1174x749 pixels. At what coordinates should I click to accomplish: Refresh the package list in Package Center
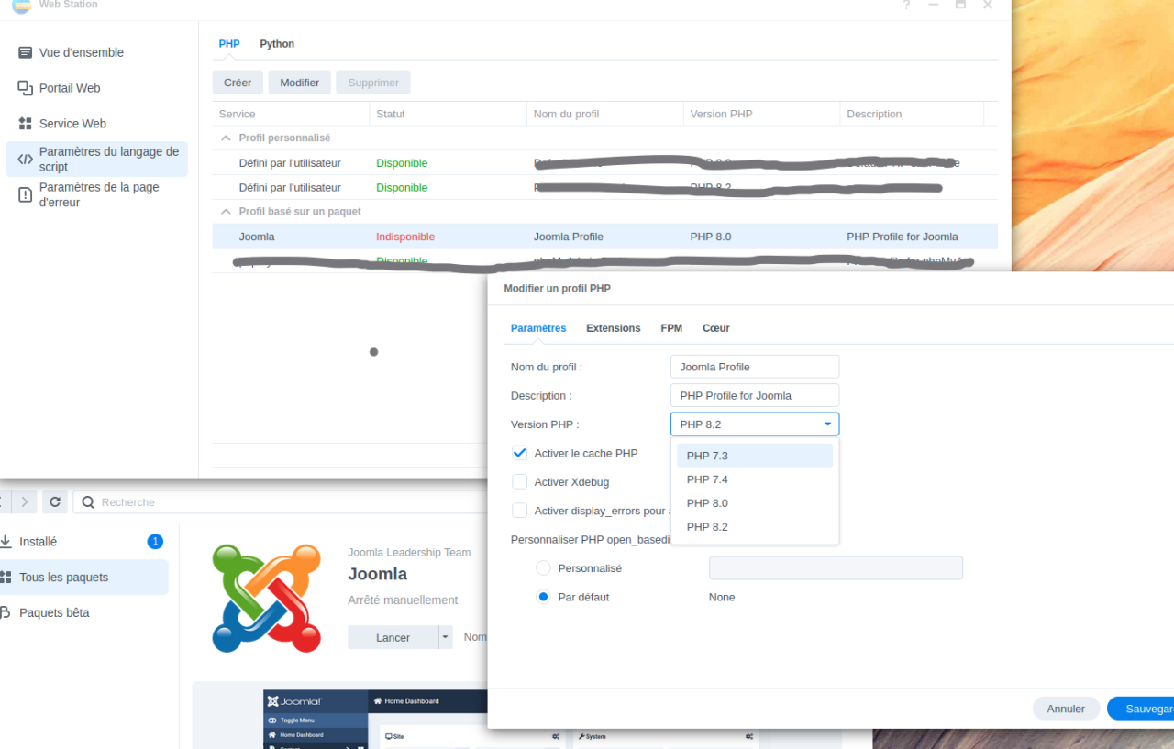coord(54,501)
